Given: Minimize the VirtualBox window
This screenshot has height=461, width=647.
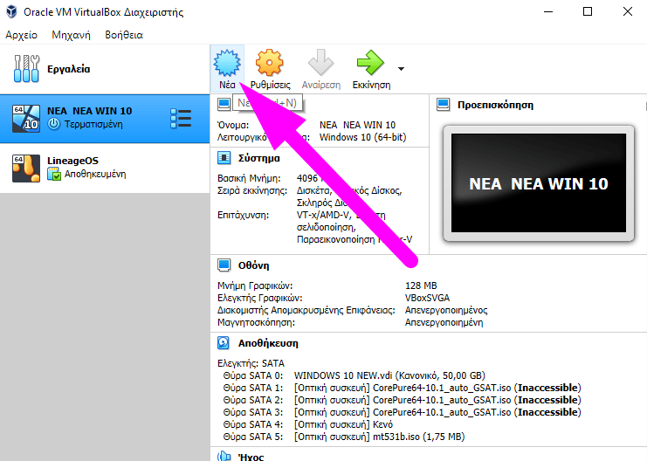Looking at the screenshot, I should [548, 11].
